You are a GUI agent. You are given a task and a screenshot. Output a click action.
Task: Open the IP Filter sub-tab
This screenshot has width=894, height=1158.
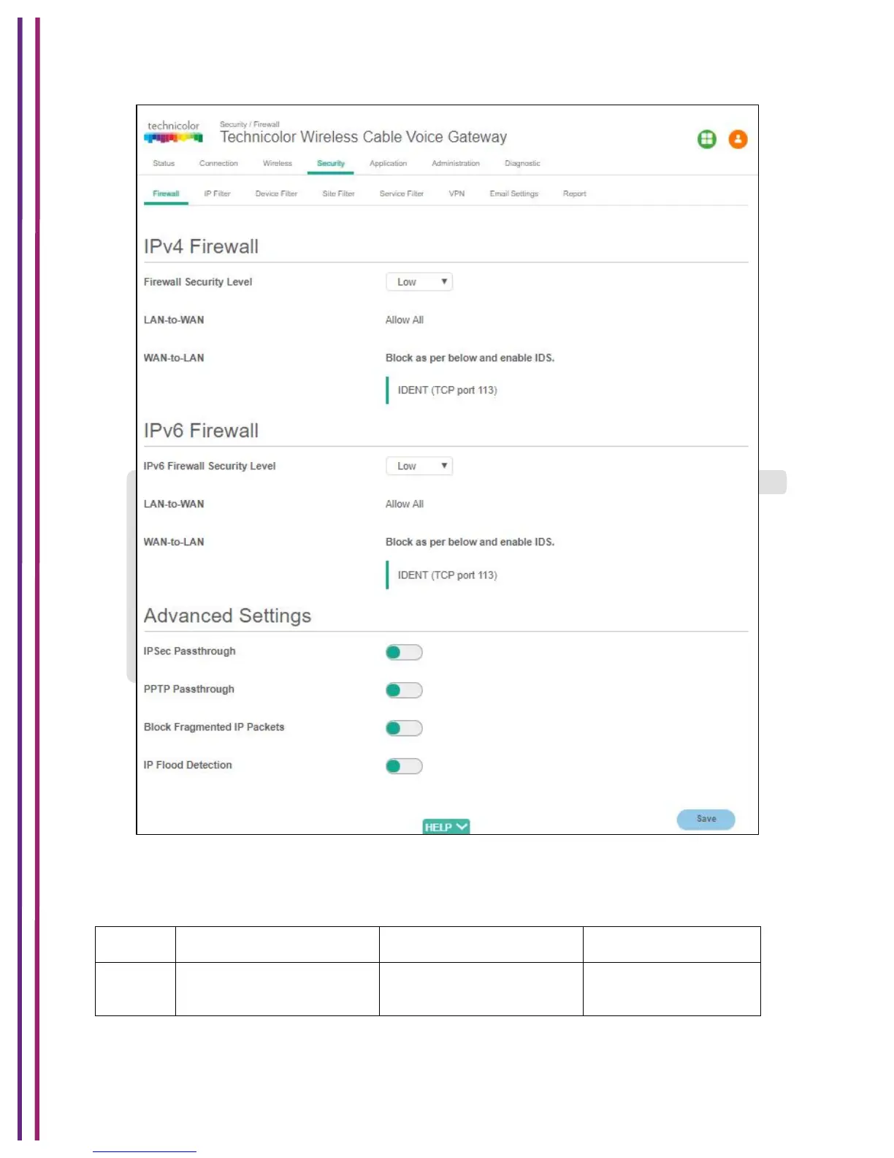coord(217,194)
